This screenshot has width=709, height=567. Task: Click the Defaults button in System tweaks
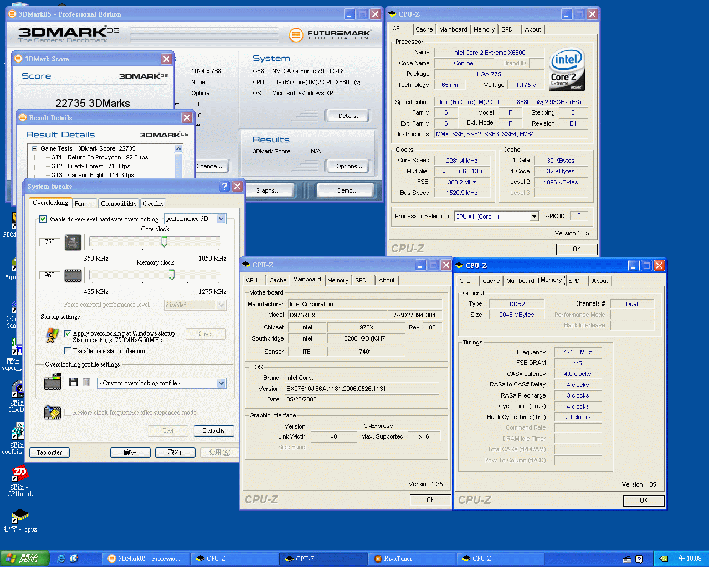tap(214, 431)
